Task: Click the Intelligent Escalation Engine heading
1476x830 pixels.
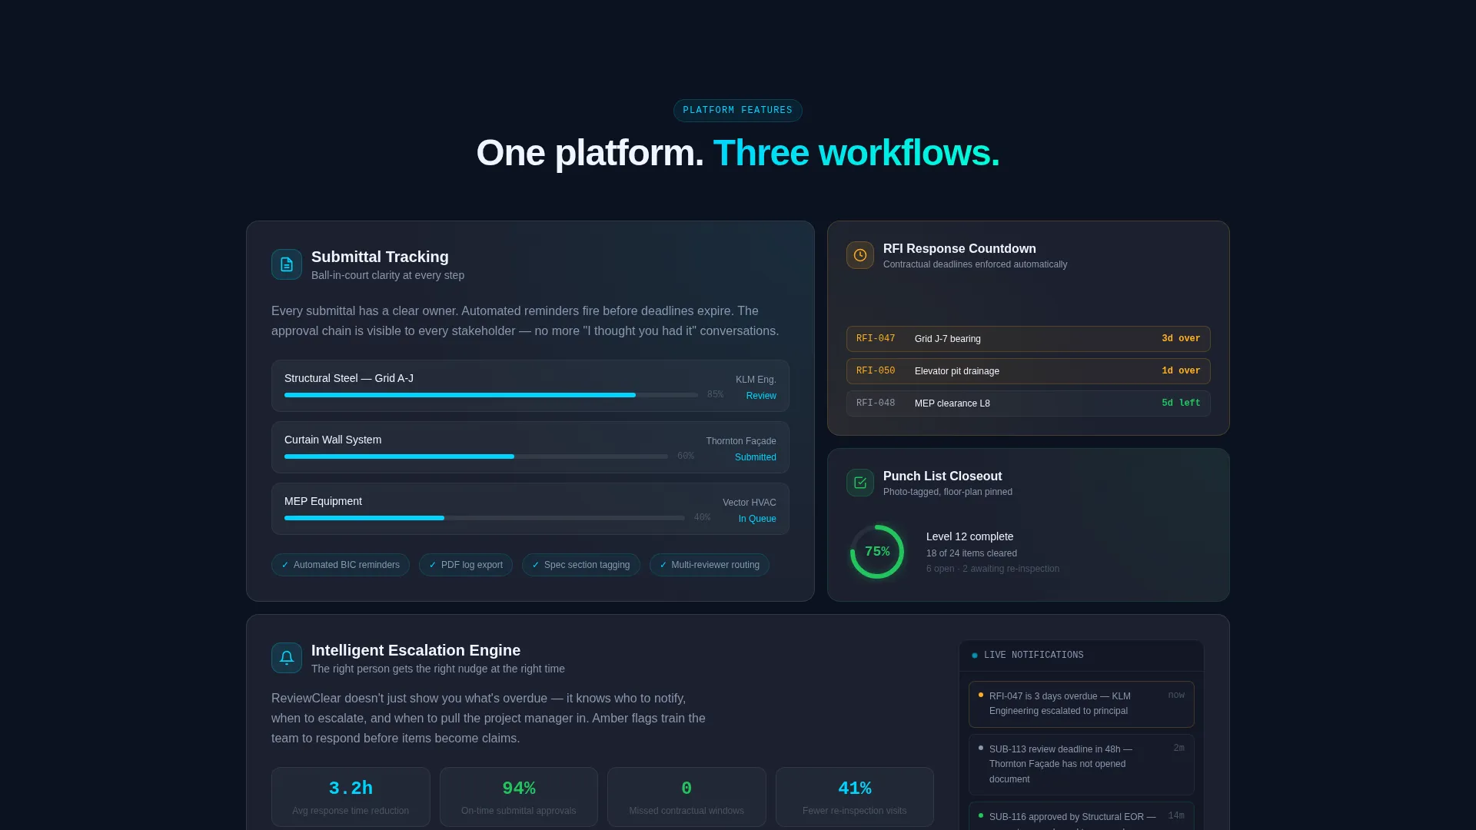Action: click(416, 651)
